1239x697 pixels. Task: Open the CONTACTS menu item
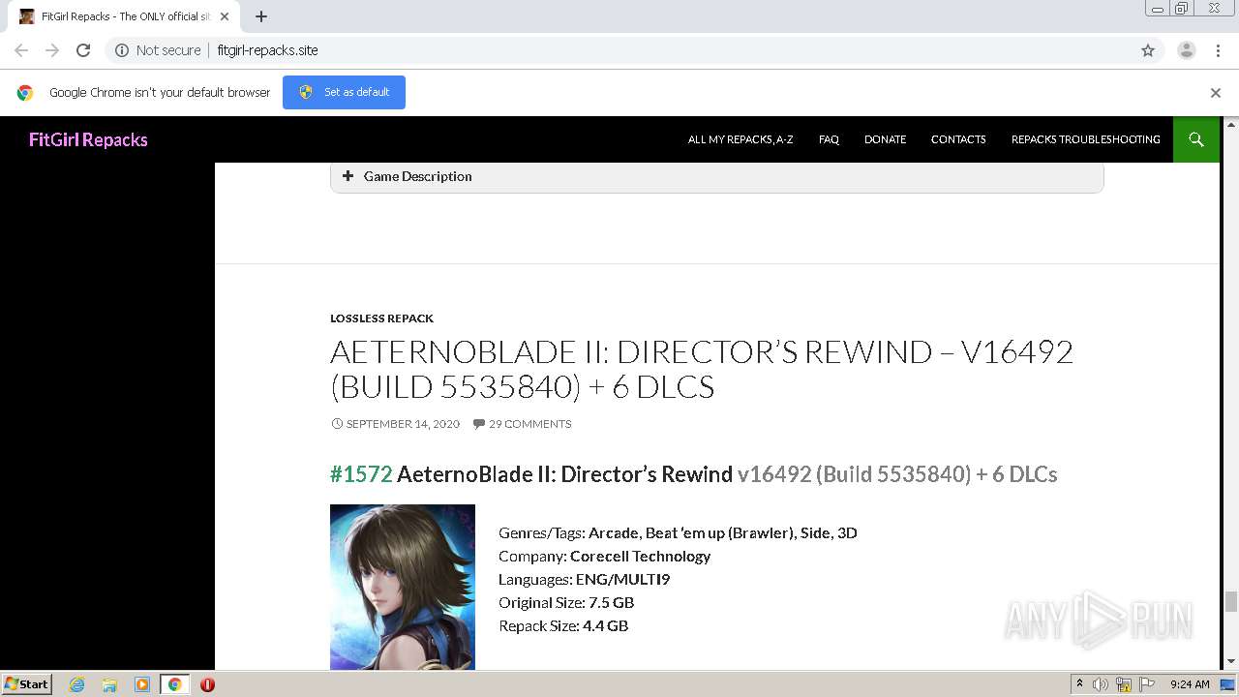(958, 139)
